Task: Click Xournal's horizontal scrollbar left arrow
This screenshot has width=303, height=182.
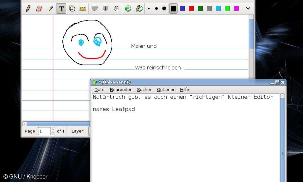Action: pyautogui.click(x=24, y=124)
